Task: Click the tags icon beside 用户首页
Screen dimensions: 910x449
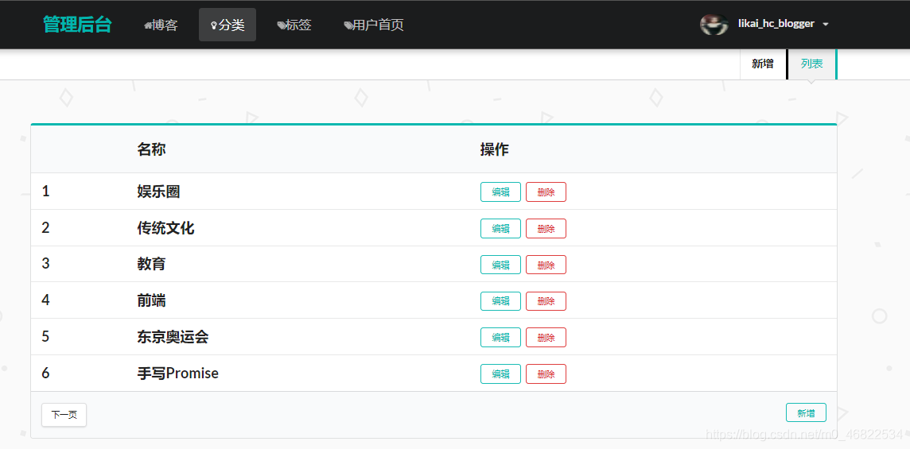Action: click(348, 25)
